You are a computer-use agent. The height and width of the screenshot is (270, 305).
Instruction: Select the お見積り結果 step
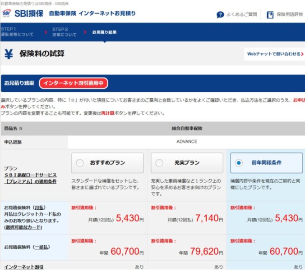point(104,32)
